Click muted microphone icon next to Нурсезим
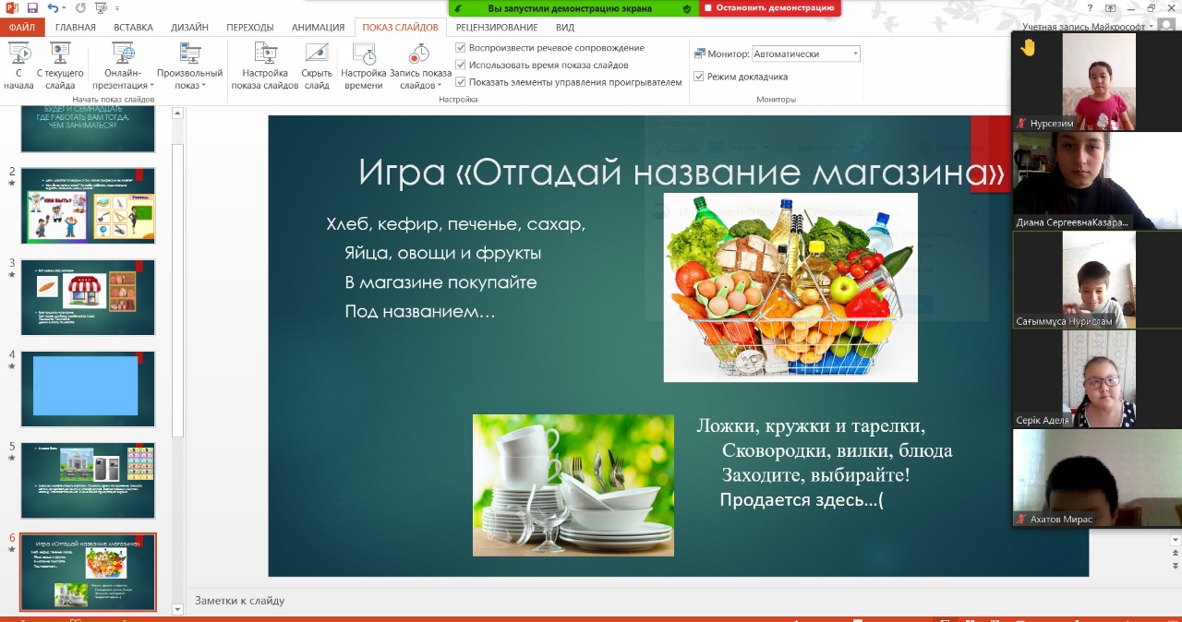The width and height of the screenshot is (1182, 622). tap(1021, 122)
